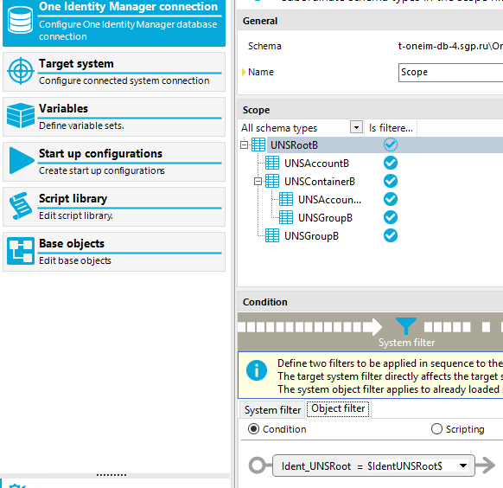The image size is (503, 488).
Task: Click the One Identity Manager connection database icon
Action: [x=20, y=21]
